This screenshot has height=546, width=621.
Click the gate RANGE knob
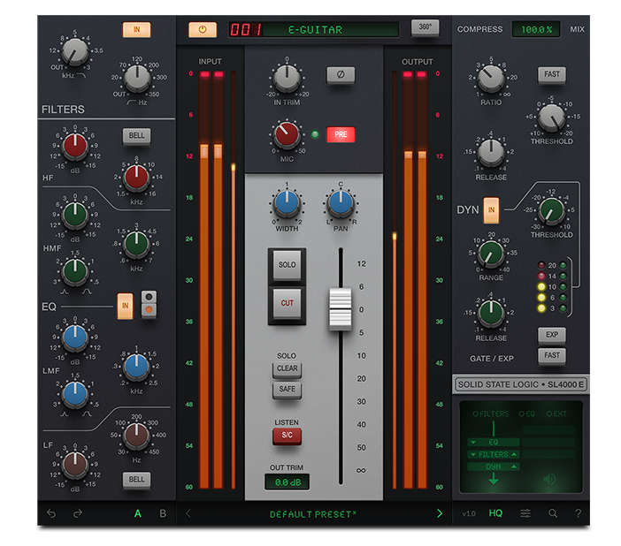click(x=491, y=254)
